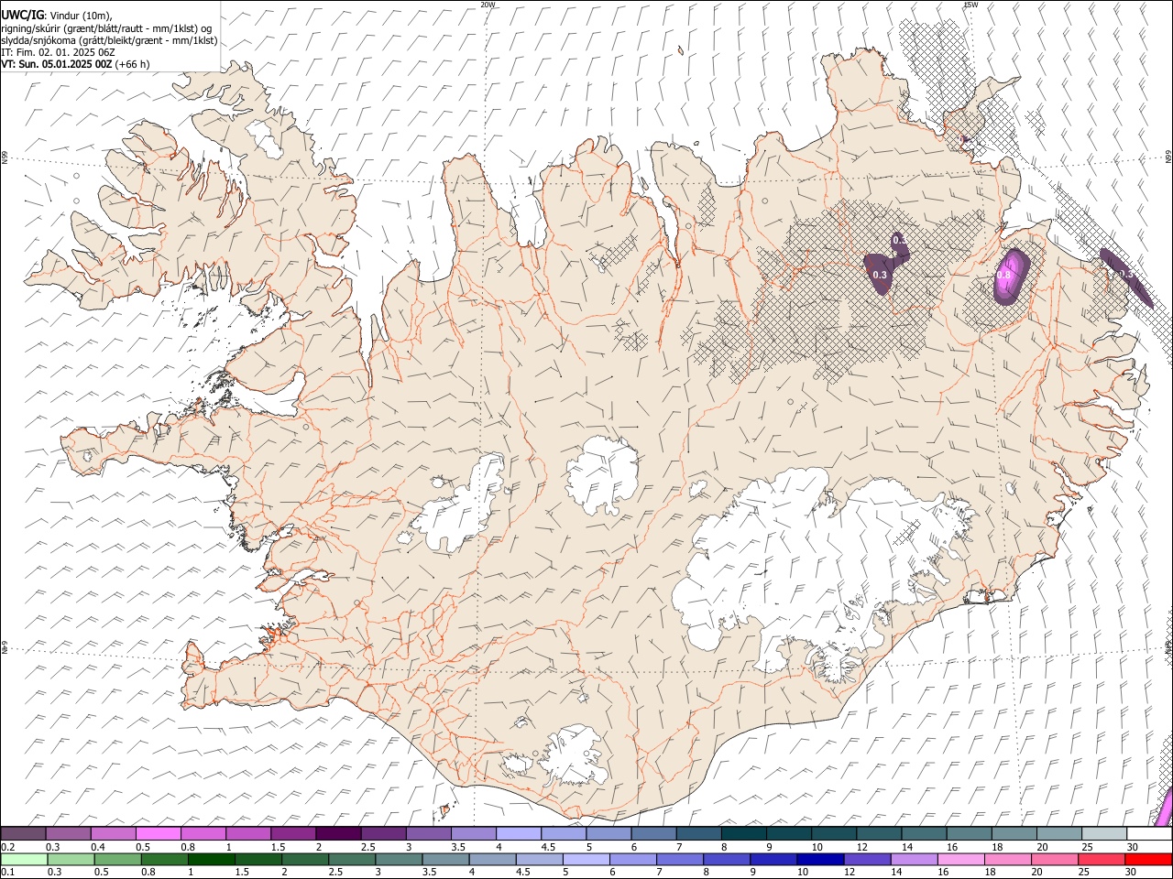Click the upper-row swatch labeled 1.5
1173x879 pixels.
(293, 834)
